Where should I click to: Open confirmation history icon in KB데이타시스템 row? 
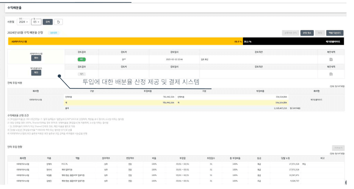[x=331, y=59]
